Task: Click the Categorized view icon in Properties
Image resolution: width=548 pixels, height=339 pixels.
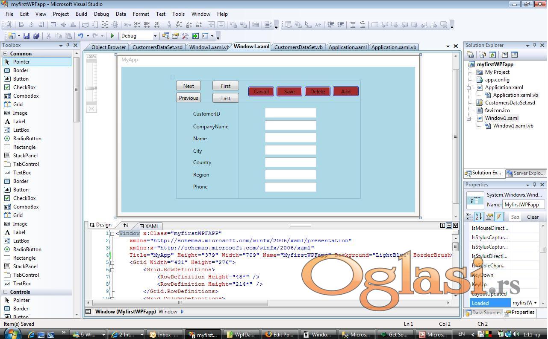Action: pyautogui.click(x=469, y=217)
